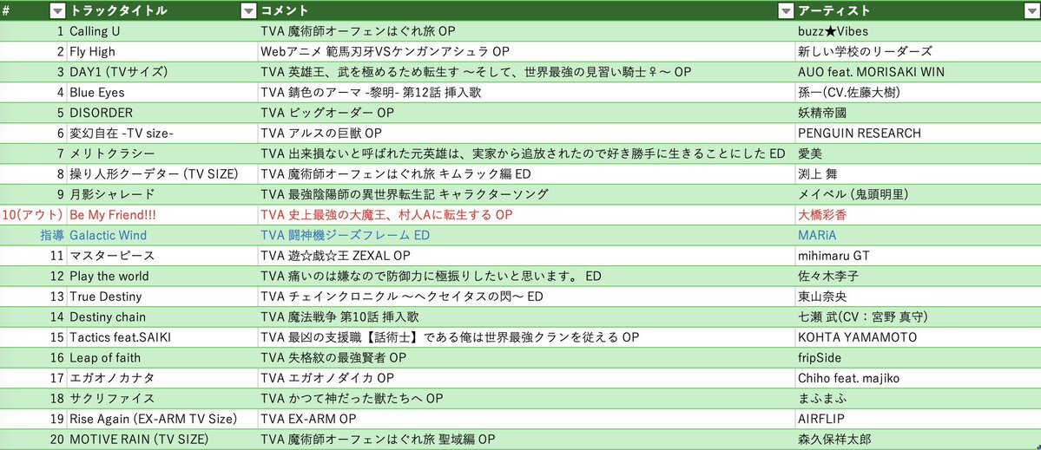Click the '10(アウト)' number cell
The height and width of the screenshot is (450, 1041).
coord(32,215)
